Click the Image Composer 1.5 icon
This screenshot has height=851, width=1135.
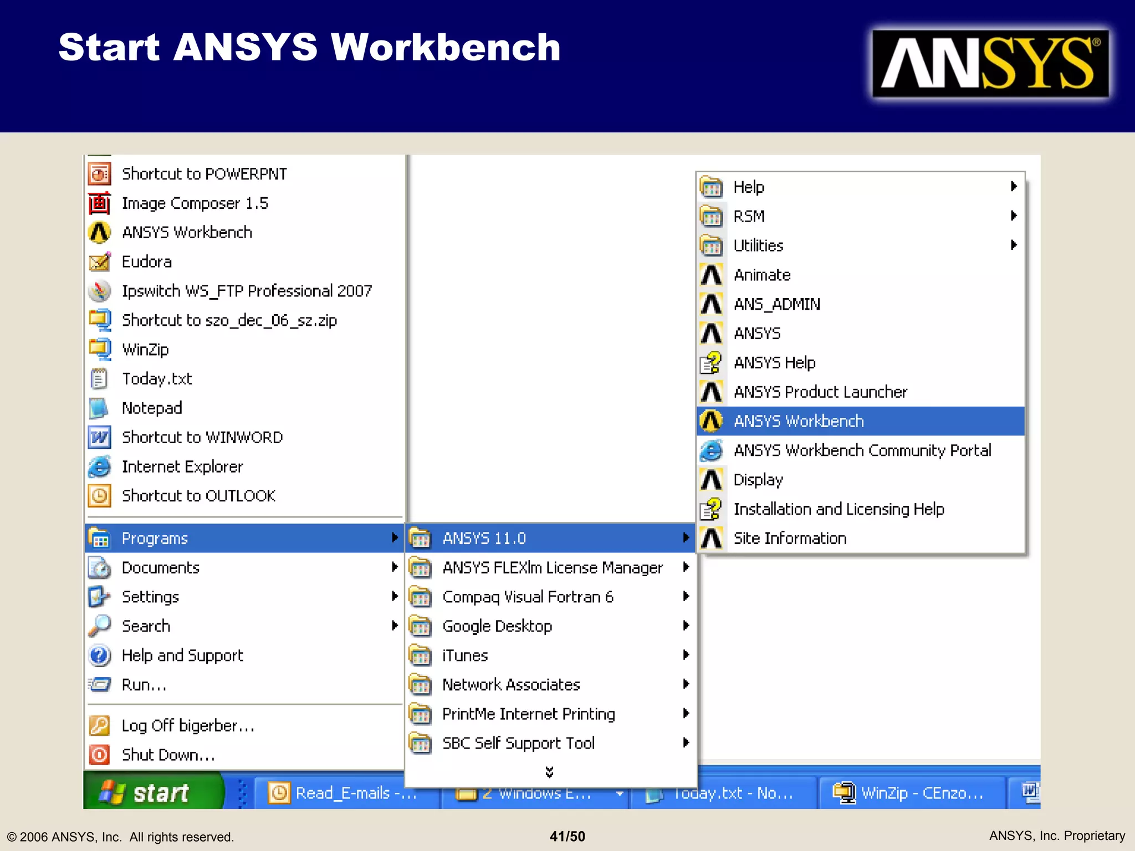click(x=100, y=203)
